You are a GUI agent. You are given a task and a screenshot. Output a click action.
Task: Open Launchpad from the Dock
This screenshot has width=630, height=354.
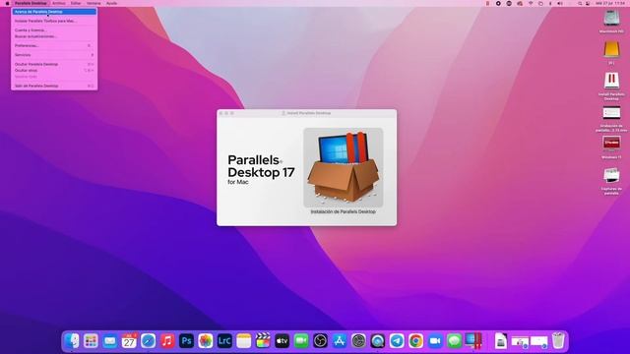pos(91,341)
